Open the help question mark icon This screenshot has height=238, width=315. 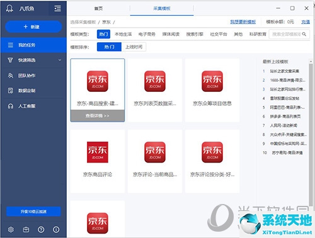tap(41, 230)
